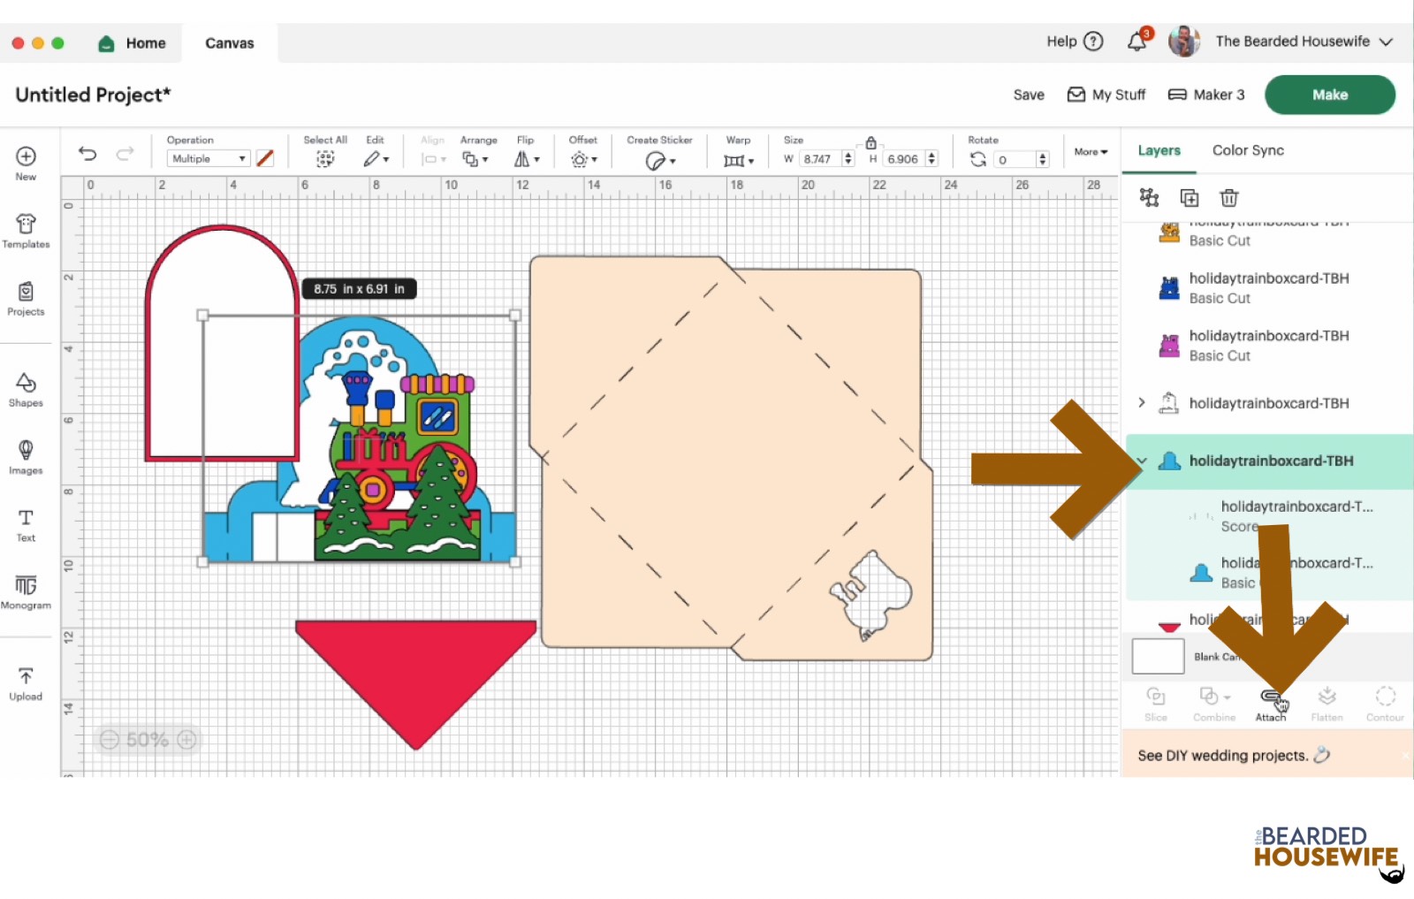Click the Untitled Project title
Viewport: 1414px width, 899px height.
(x=93, y=95)
